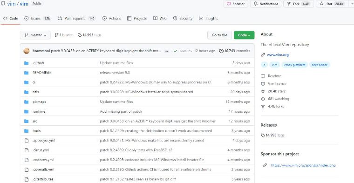Click the 14,995 tags link near branch selector
The width and height of the screenshot is (354, 183).
pyautogui.click(x=89, y=35)
